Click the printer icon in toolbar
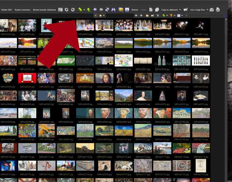The image size is (232, 182). pyautogui.click(x=218, y=10)
